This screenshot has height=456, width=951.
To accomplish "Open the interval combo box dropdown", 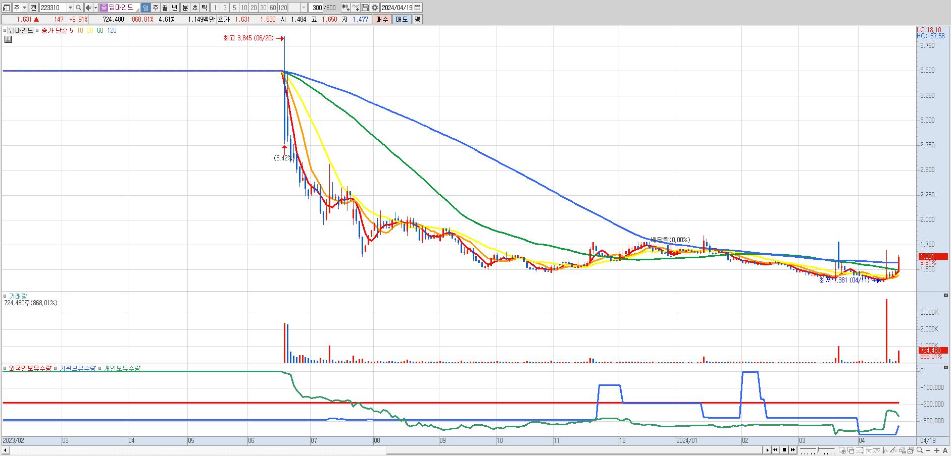I will (x=304, y=8).
